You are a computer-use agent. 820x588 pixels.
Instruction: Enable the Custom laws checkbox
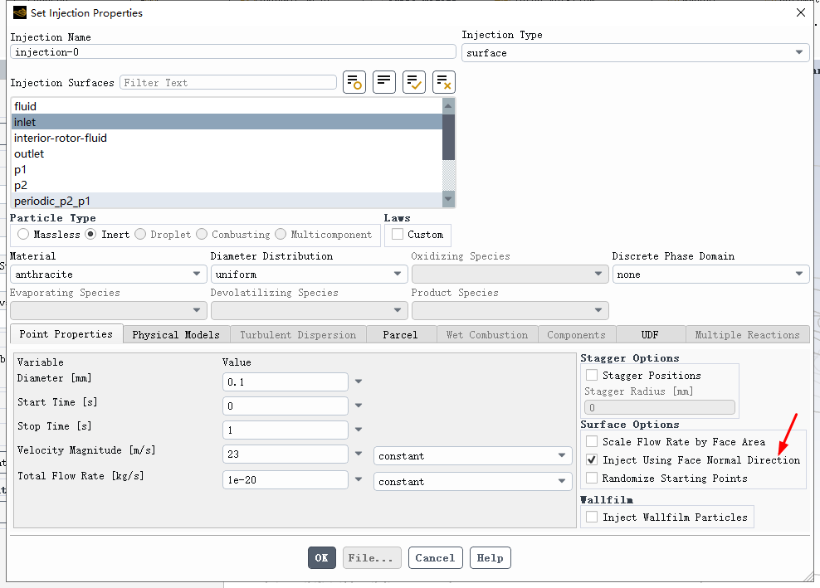click(x=398, y=234)
